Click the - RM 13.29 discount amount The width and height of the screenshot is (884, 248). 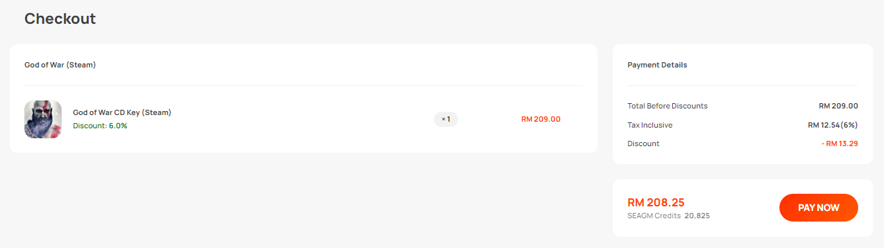click(840, 144)
